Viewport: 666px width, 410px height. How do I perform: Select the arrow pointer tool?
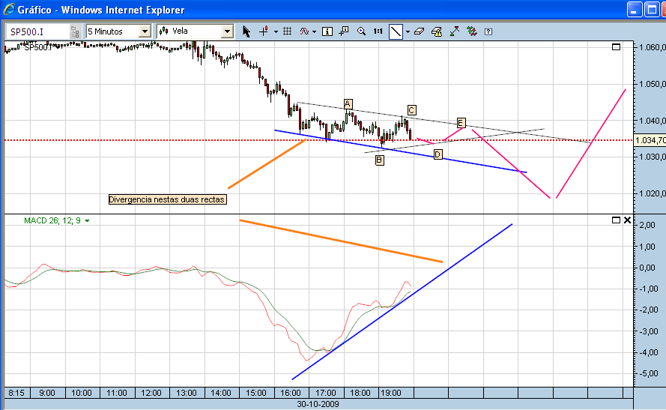[x=246, y=31]
